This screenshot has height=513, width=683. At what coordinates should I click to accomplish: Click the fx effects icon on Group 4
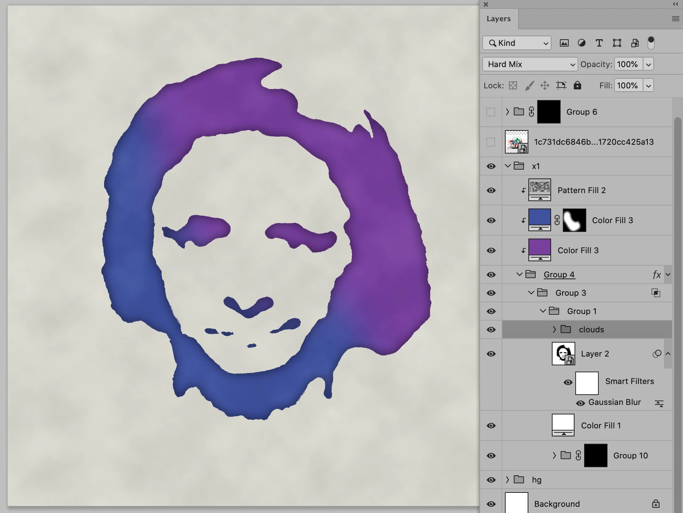(x=657, y=274)
